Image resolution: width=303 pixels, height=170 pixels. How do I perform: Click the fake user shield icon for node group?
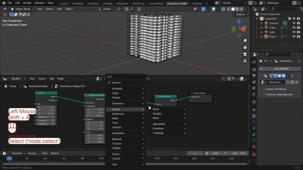[287, 82]
